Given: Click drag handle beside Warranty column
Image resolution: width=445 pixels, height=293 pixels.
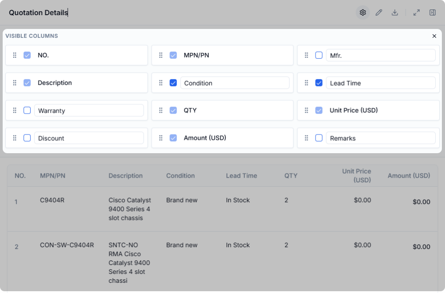Looking at the screenshot, I should coord(15,110).
